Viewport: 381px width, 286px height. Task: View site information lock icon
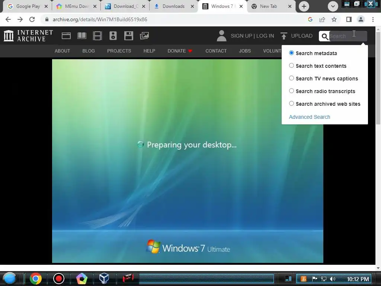pyautogui.click(x=47, y=19)
